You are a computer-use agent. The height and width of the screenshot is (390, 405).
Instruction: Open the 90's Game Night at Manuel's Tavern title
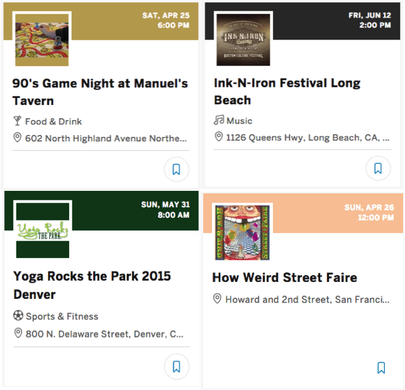[x=100, y=92]
